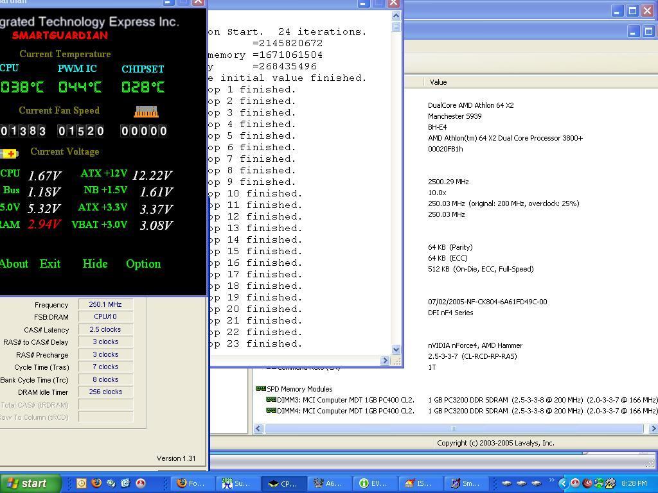
Task: Click the DRAM Idle Timer field 256 clocks
Action: pos(105,392)
